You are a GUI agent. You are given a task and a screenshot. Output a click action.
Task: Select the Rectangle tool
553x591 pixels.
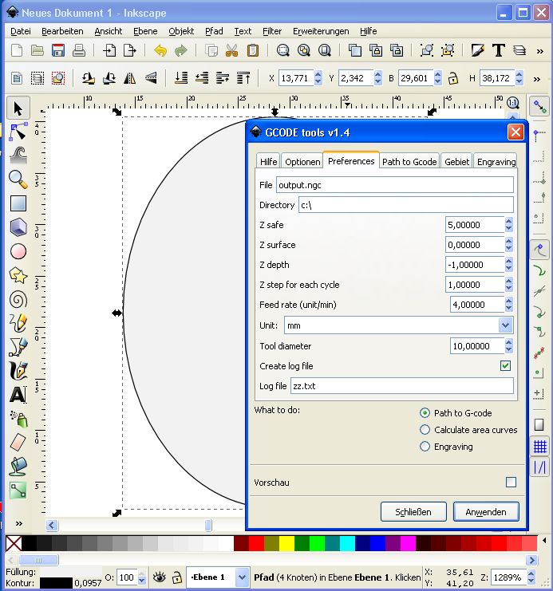18,203
